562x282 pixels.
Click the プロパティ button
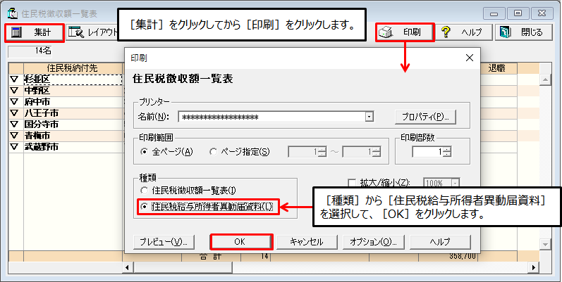coord(424,117)
